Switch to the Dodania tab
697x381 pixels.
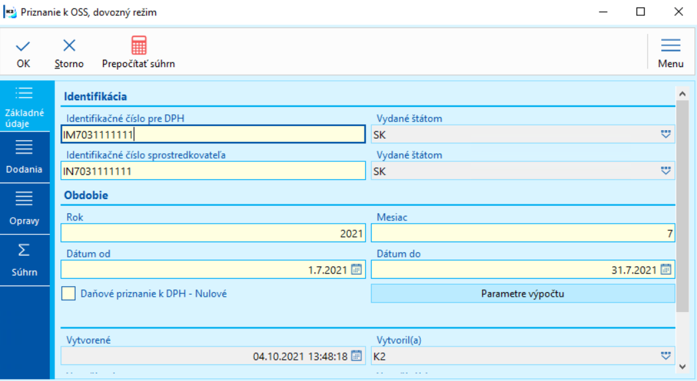click(25, 157)
